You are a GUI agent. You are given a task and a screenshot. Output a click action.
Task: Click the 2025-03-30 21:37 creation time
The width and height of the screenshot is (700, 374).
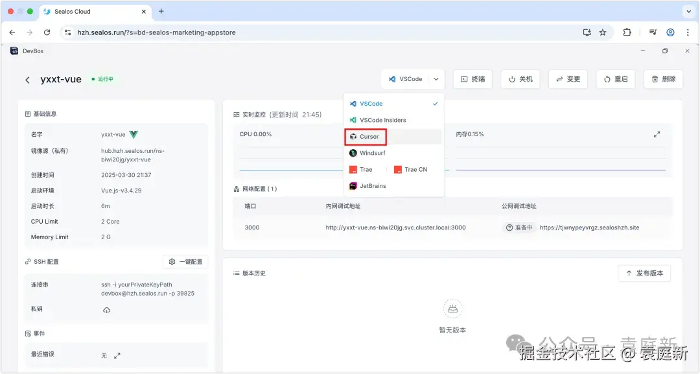coord(126,175)
